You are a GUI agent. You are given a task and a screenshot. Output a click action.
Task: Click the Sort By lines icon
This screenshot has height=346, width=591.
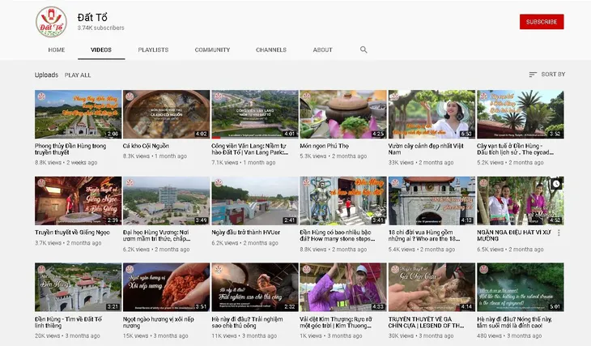click(x=533, y=75)
